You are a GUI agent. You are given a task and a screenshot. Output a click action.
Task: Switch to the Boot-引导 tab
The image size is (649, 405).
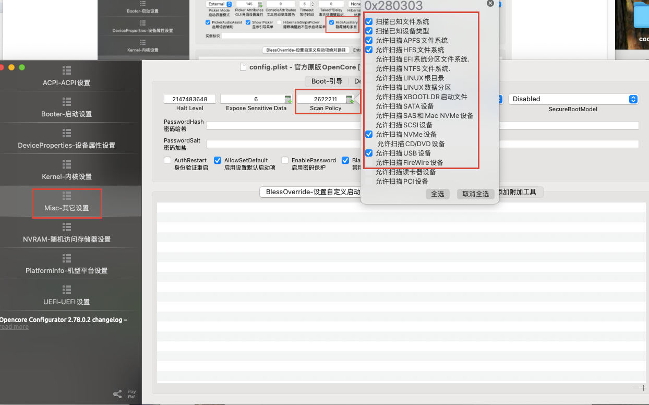[327, 81]
